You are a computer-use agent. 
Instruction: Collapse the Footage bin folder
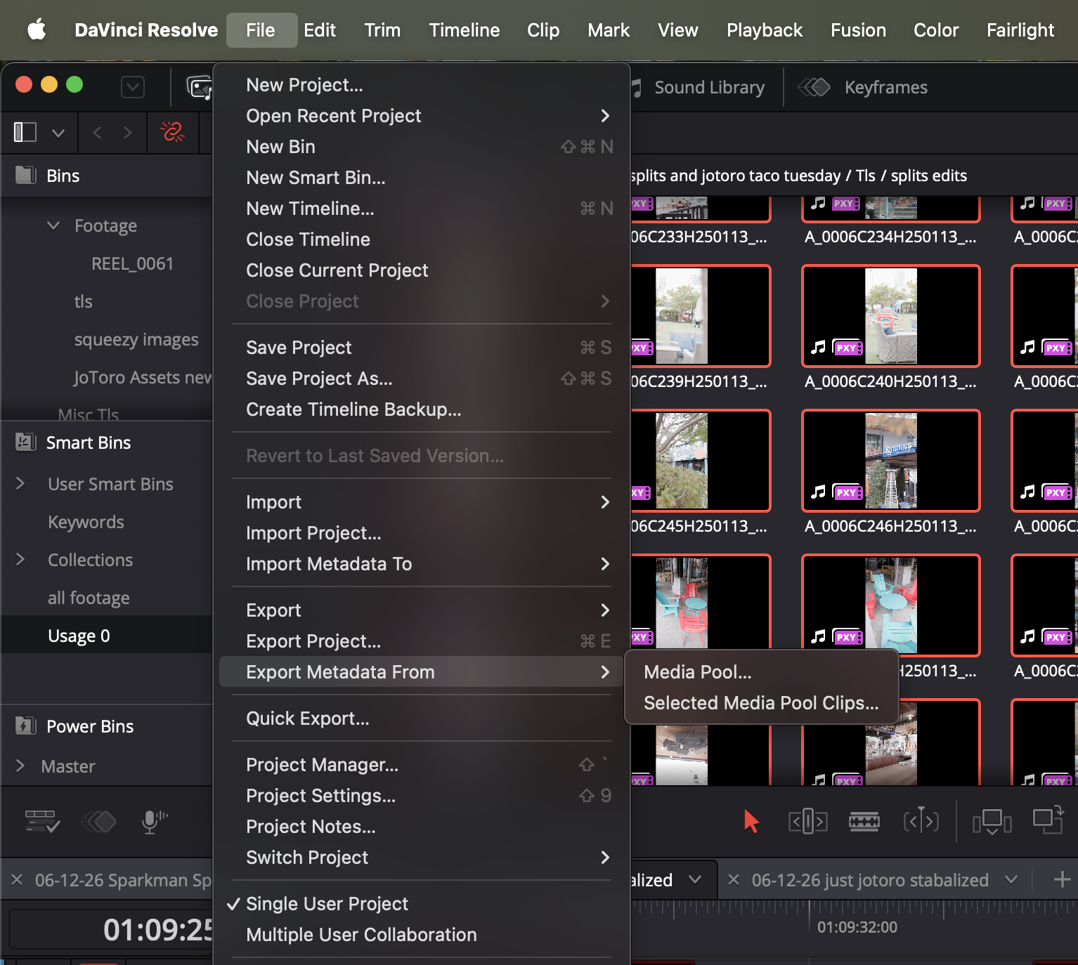point(53,225)
